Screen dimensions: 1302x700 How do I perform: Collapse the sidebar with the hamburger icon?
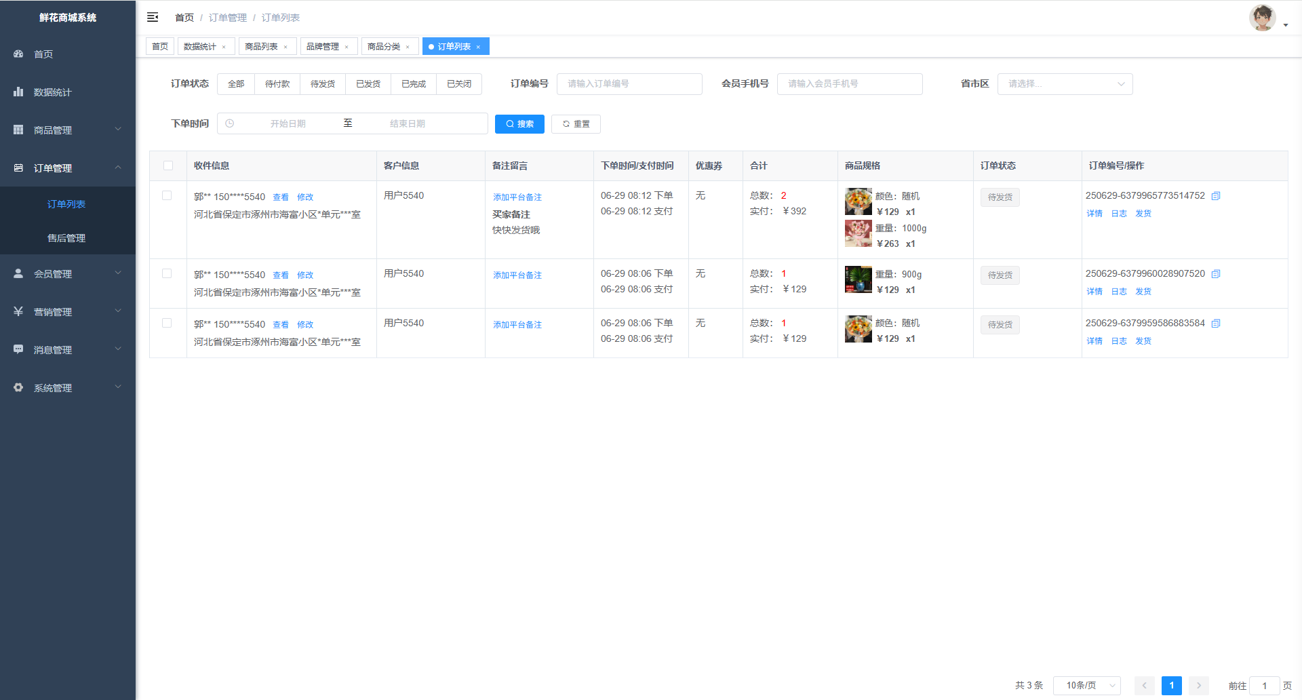tap(153, 17)
